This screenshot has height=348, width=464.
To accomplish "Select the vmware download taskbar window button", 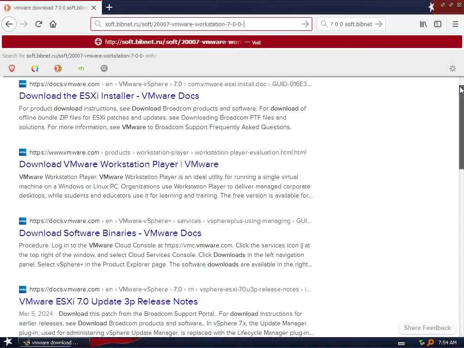I will coord(54,343).
